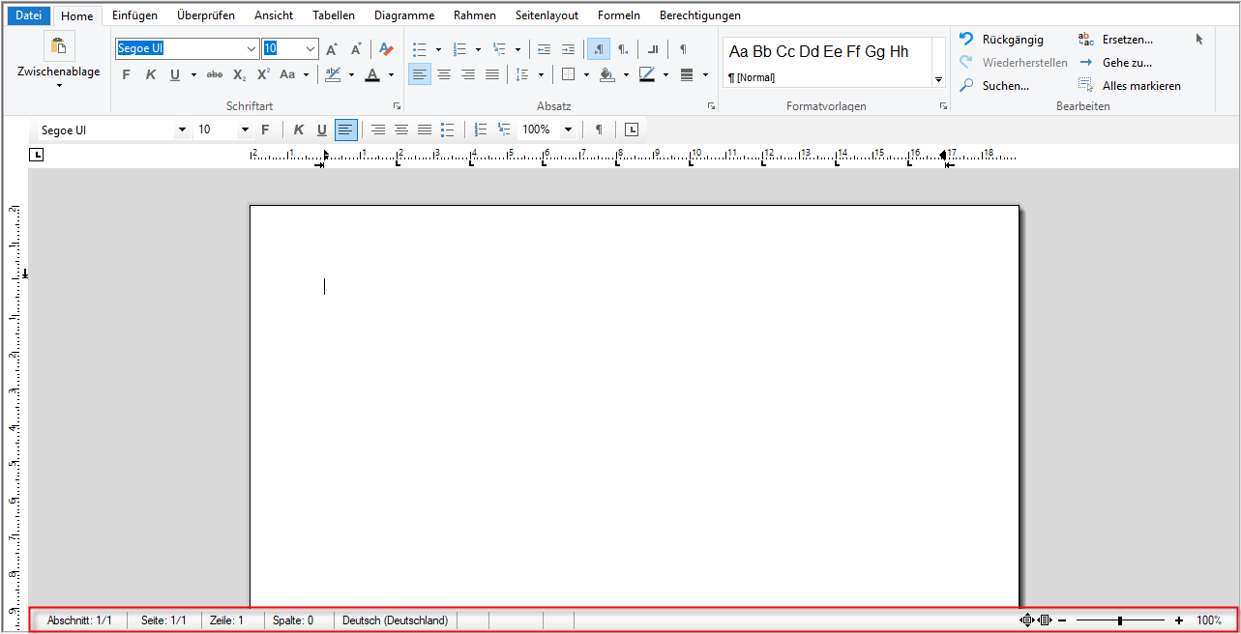Open the Einfügen tab
This screenshot has height=634, width=1241.
point(134,15)
